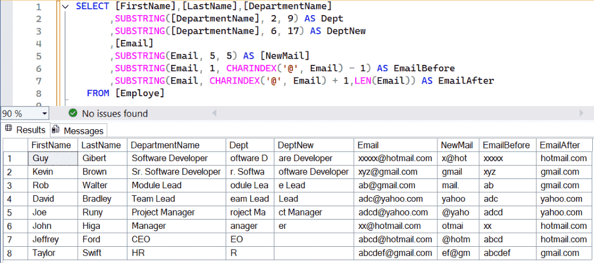Select the FirstName column header
The image size is (594, 263).
pos(53,145)
